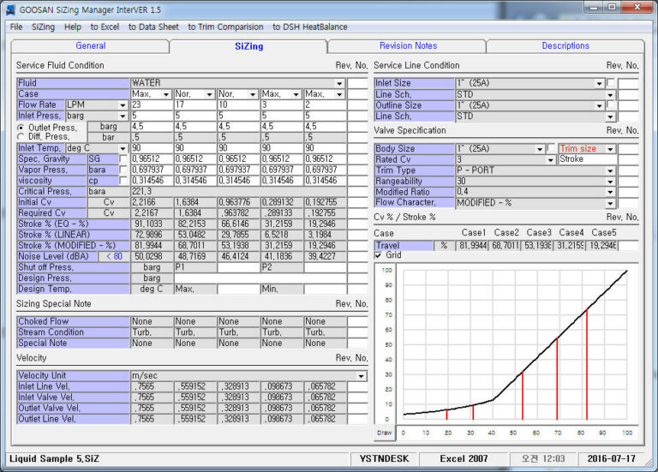The width and height of the screenshot is (658, 472).
Task: Click the Special Note label
Action: click(73, 344)
